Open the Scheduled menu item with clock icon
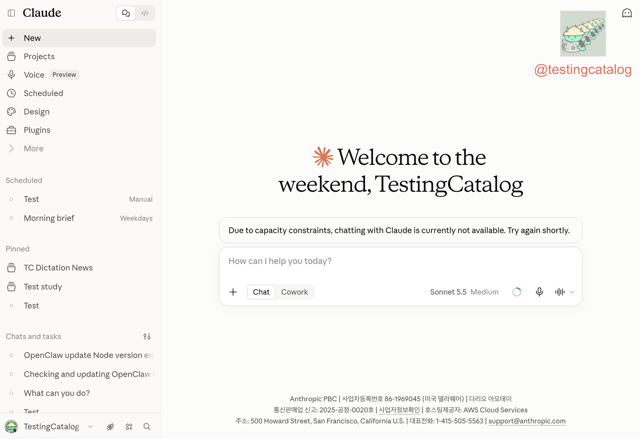The width and height of the screenshot is (640, 439). pos(79,93)
